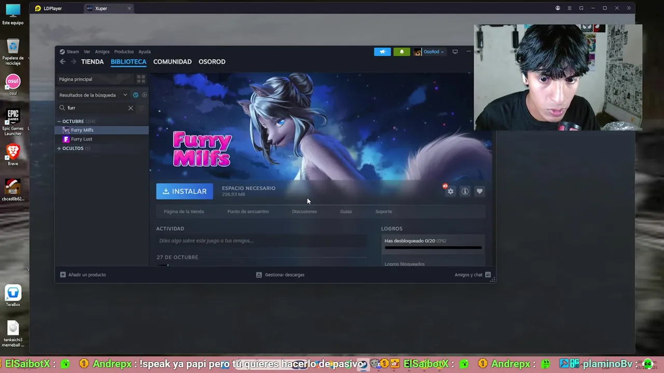664x373 pixels.
Task: Open the OSOROD profile tab
Action: (212, 62)
